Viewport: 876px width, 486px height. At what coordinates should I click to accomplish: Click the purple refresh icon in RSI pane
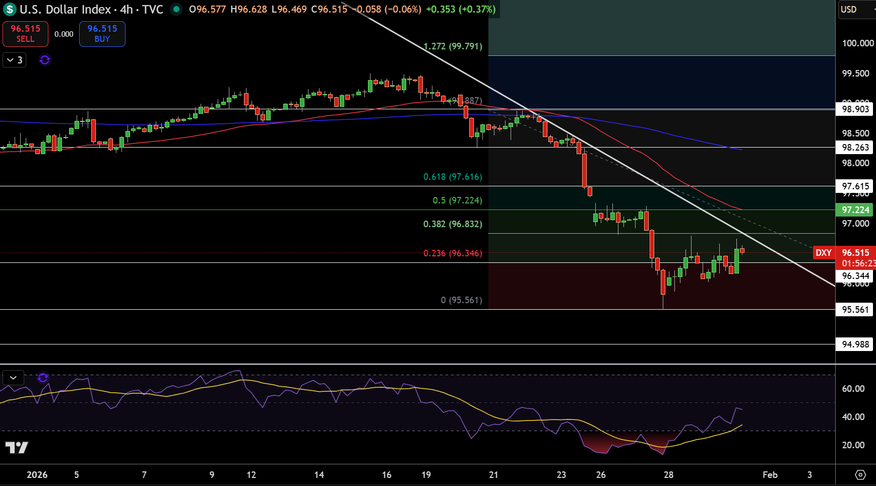pyautogui.click(x=43, y=377)
